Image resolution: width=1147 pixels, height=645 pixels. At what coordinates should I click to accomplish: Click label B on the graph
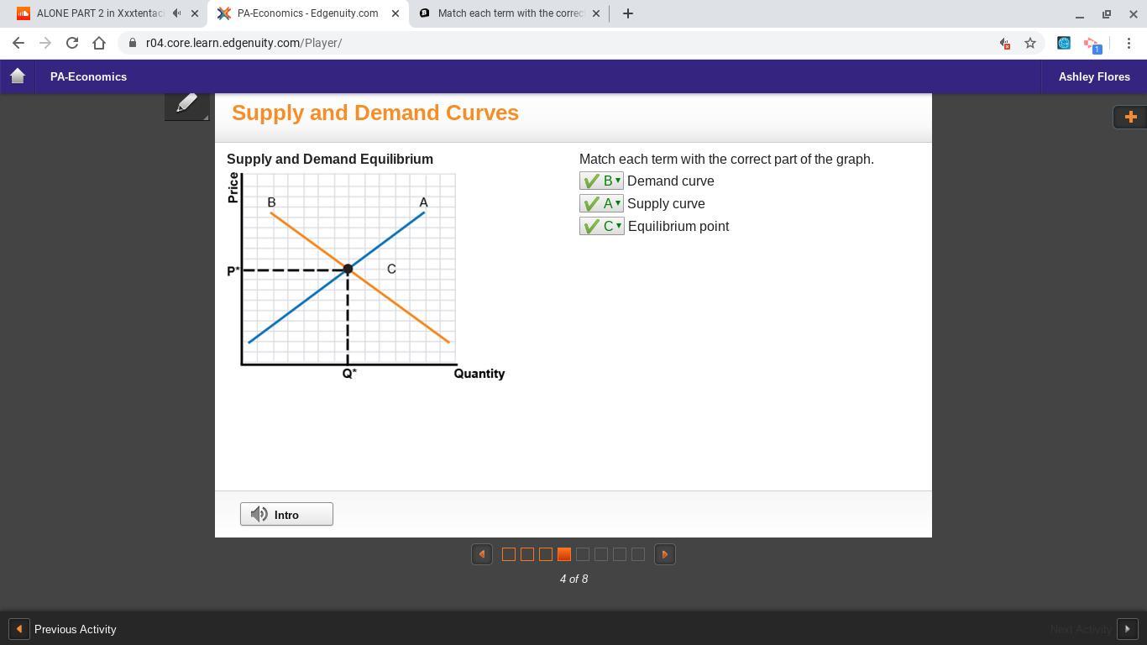coord(271,202)
